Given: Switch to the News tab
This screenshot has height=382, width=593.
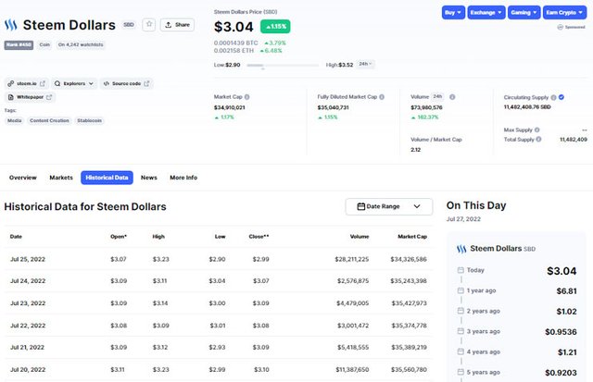Looking at the screenshot, I should coord(149,178).
